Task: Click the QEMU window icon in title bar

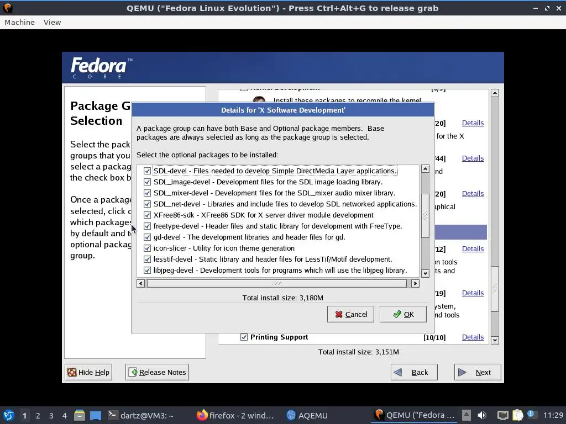Action: (8, 8)
